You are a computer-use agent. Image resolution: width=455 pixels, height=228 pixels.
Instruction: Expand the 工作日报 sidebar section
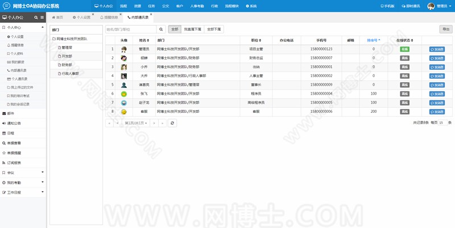pos(23,192)
